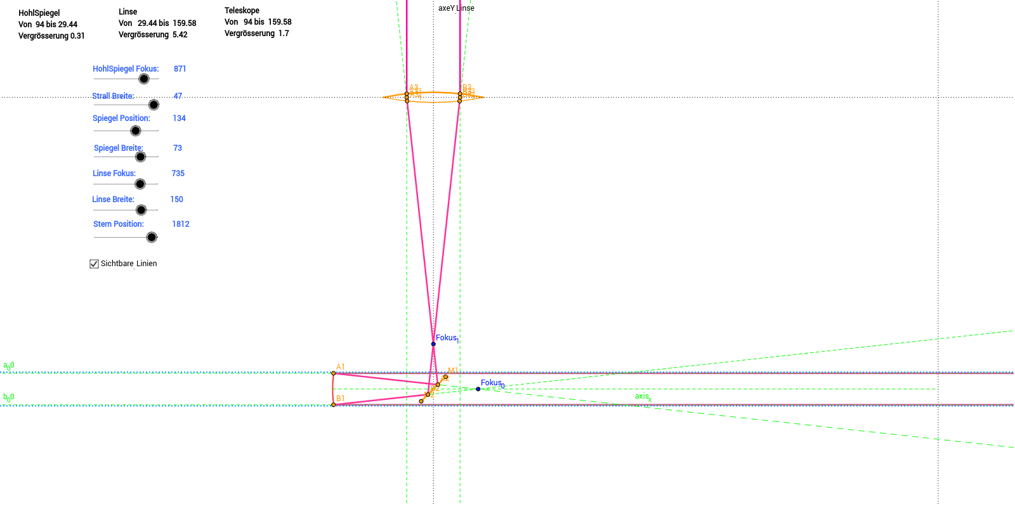The height and width of the screenshot is (507, 1015).
Task: Click the HohlSpiegel Fokus label
Action: (x=126, y=69)
